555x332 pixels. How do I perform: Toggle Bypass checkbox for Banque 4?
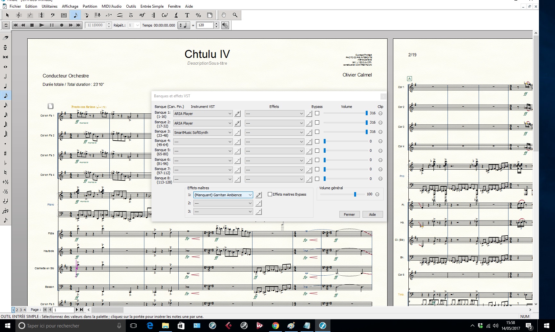point(317,142)
